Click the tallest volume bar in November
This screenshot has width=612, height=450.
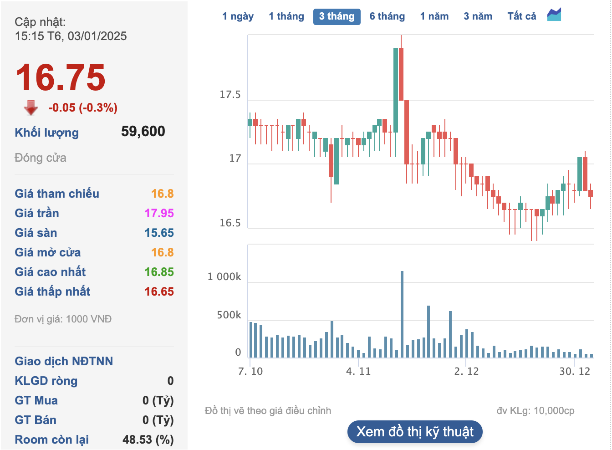pyautogui.click(x=402, y=314)
